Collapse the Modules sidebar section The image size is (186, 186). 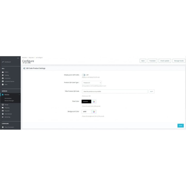pyautogui.click(x=19, y=95)
